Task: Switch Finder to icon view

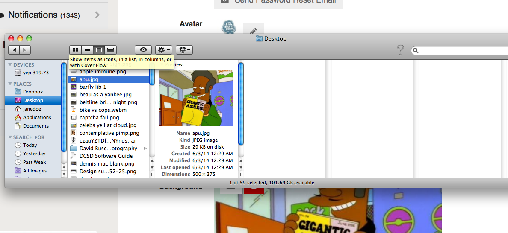Action: pos(75,50)
